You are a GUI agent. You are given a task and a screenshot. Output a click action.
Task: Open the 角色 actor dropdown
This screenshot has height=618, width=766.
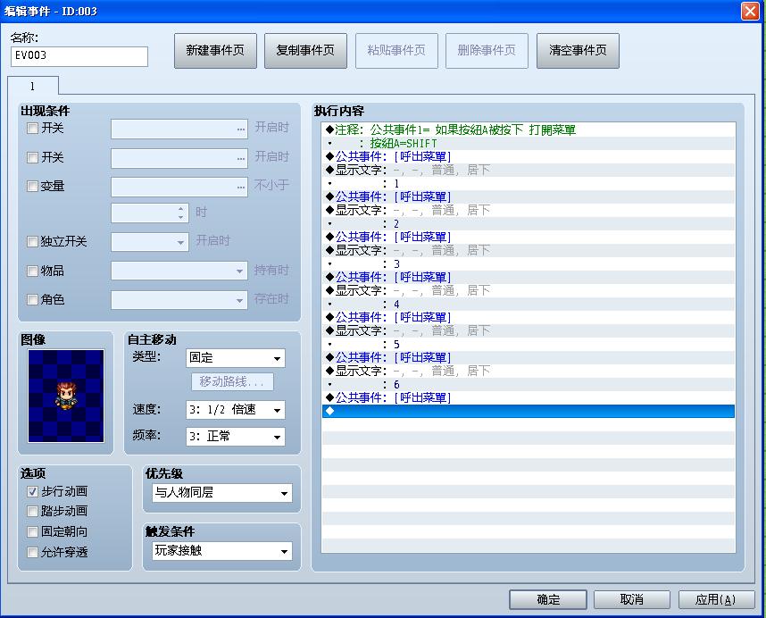pyautogui.click(x=179, y=300)
